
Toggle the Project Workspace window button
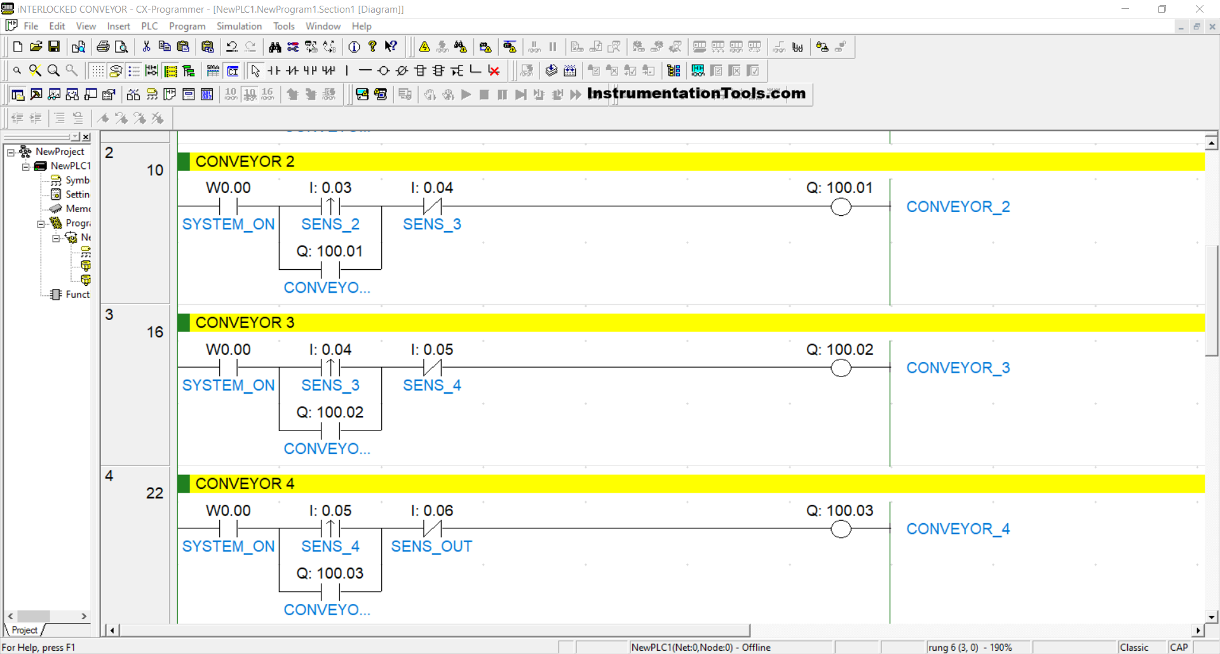click(18, 95)
